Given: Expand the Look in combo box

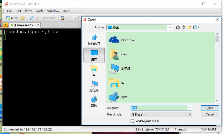Looking at the screenshot, I should coord(170,27).
